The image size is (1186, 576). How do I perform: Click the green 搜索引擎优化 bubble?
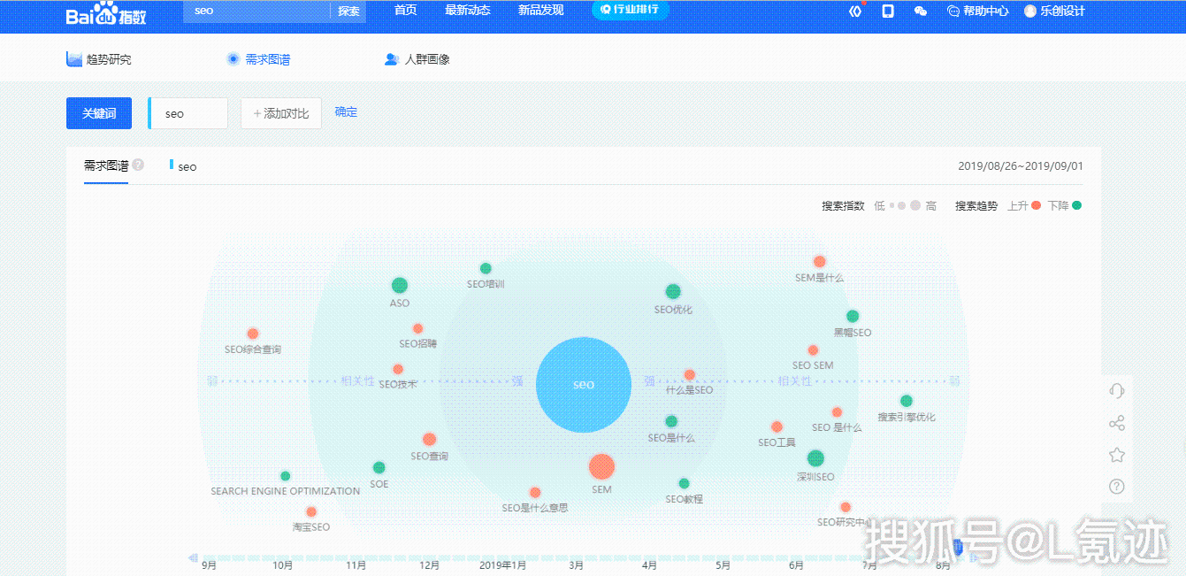[907, 401]
